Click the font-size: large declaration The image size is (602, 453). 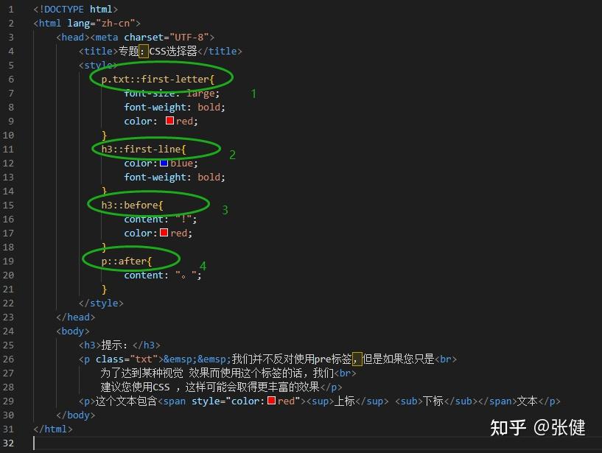pyautogui.click(x=172, y=94)
